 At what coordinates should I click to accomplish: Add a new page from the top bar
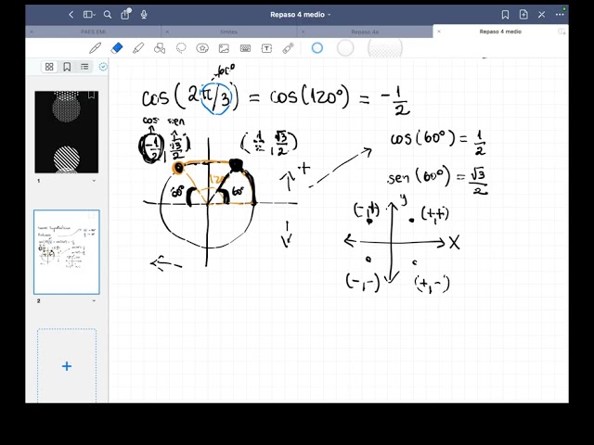pos(523,15)
